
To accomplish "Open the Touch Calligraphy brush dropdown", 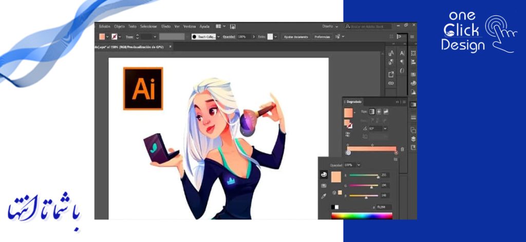I will pos(218,37).
